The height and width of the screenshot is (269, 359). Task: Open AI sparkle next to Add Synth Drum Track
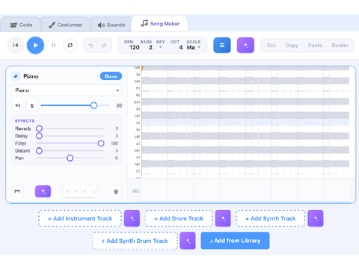pos(188,241)
